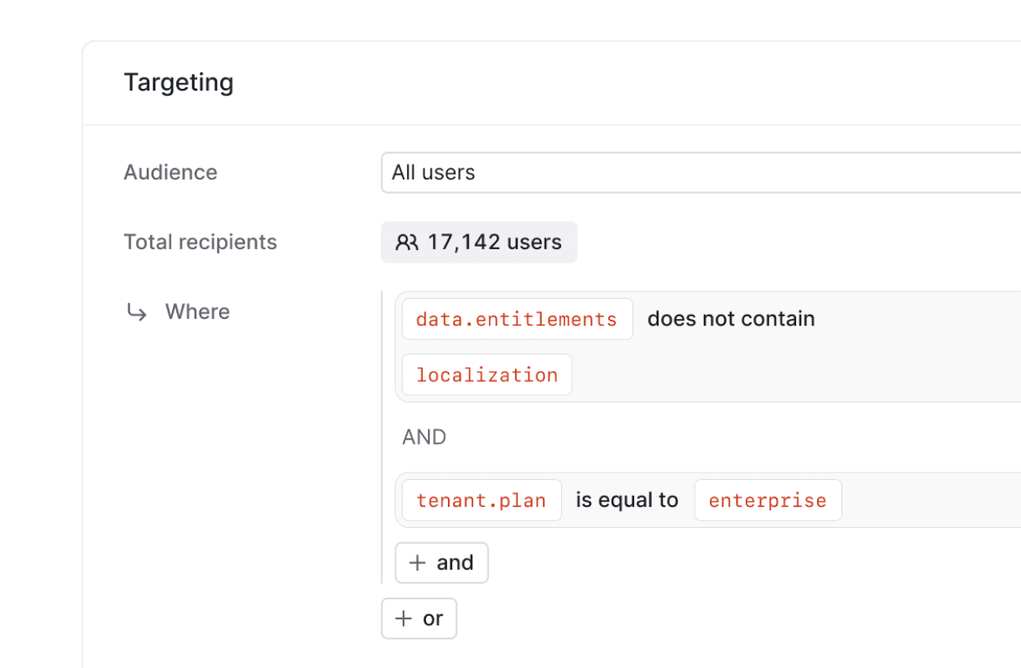The height and width of the screenshot is (668, 1021).
Task: Add a condition with the and button
Action: coord(442,562)
